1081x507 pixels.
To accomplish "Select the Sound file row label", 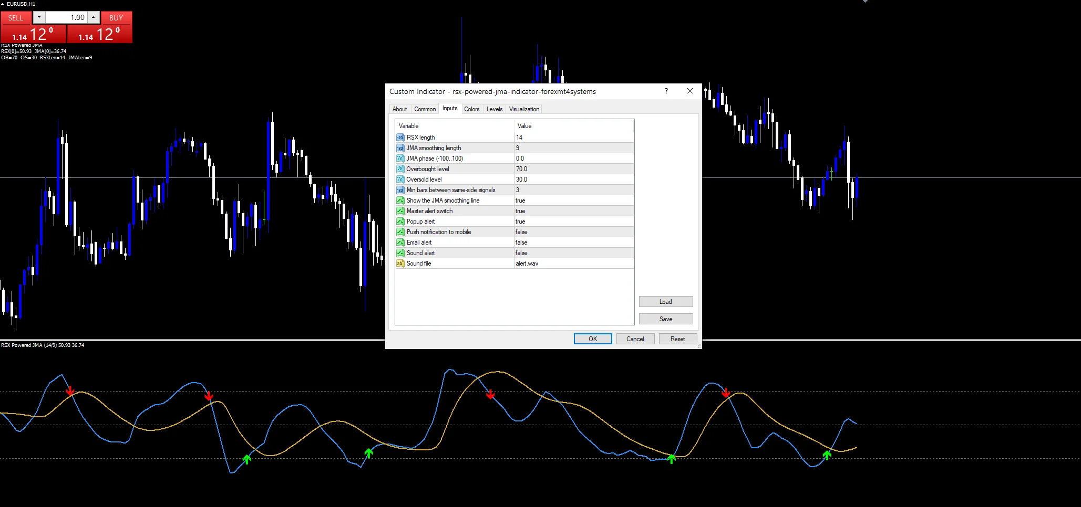I will 419,263.
